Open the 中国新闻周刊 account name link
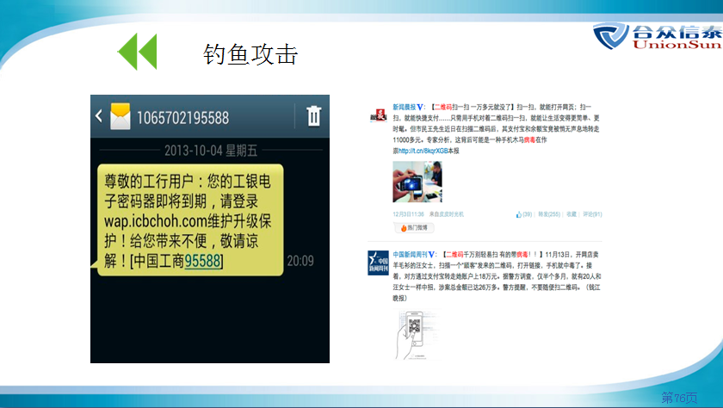The image size is (723, 408). tap(410, 255)
